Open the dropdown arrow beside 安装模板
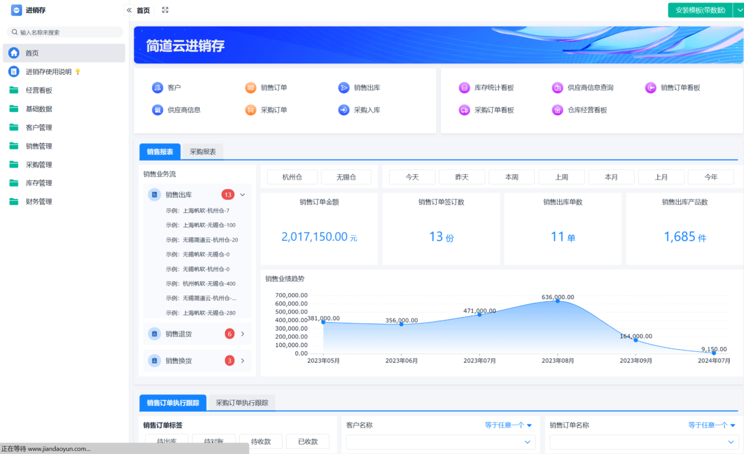The height and width of the screenshot is (454, 744). (738, 11)
